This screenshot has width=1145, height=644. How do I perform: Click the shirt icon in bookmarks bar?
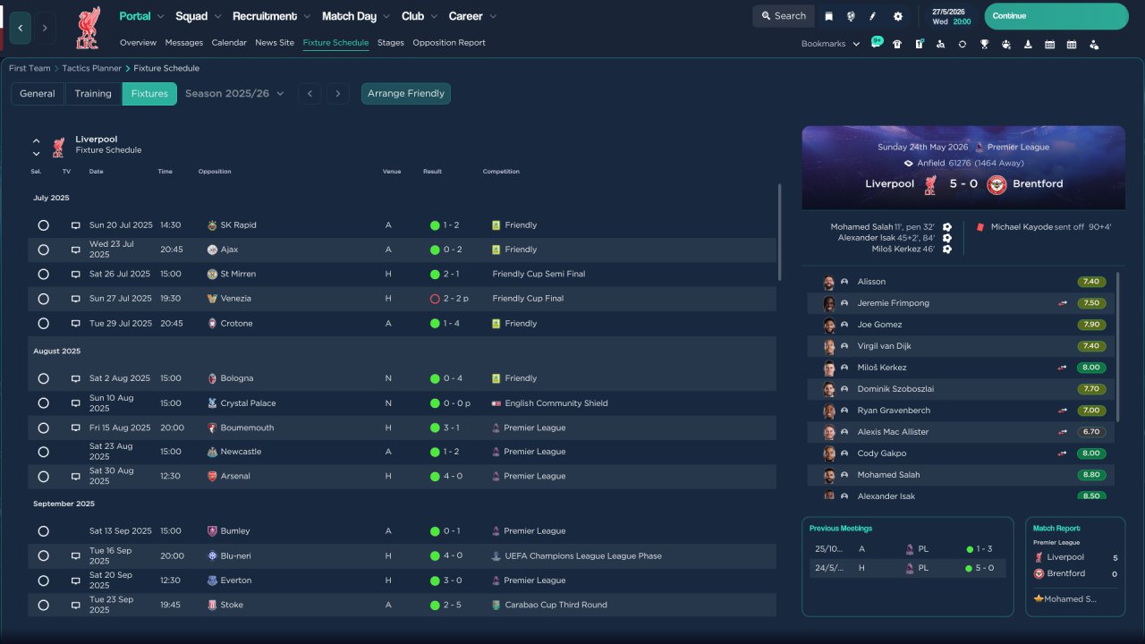click(897, 44)
